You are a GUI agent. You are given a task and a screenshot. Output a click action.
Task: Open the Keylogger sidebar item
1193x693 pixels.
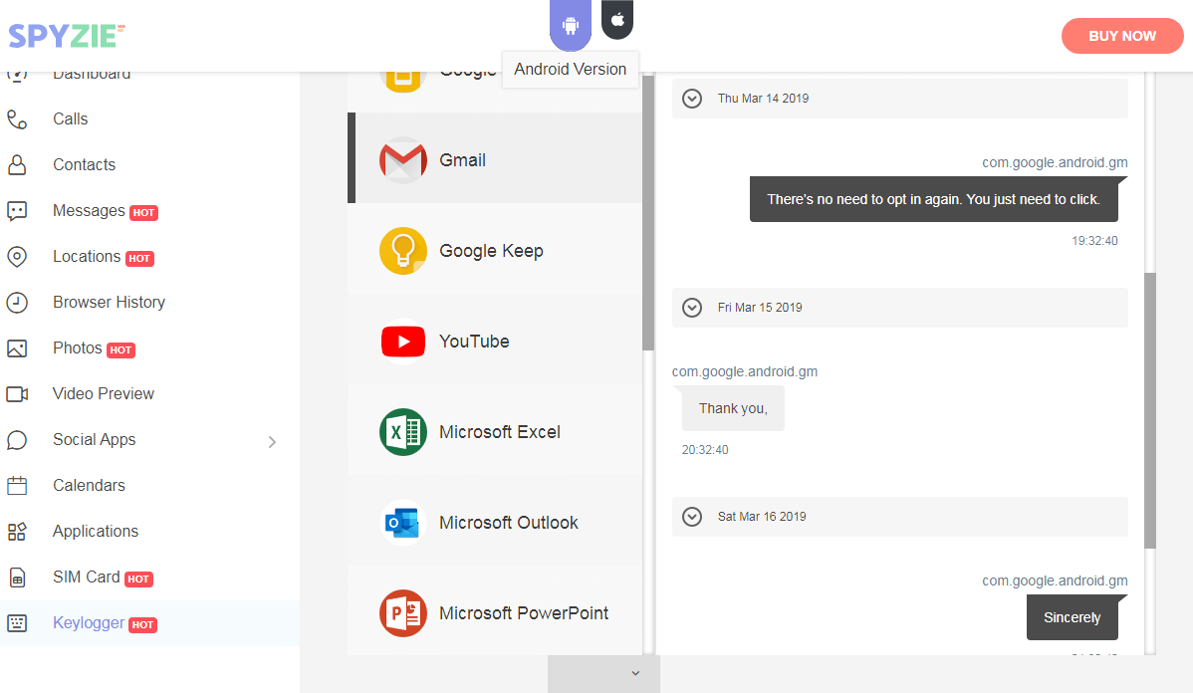[89, 623]
